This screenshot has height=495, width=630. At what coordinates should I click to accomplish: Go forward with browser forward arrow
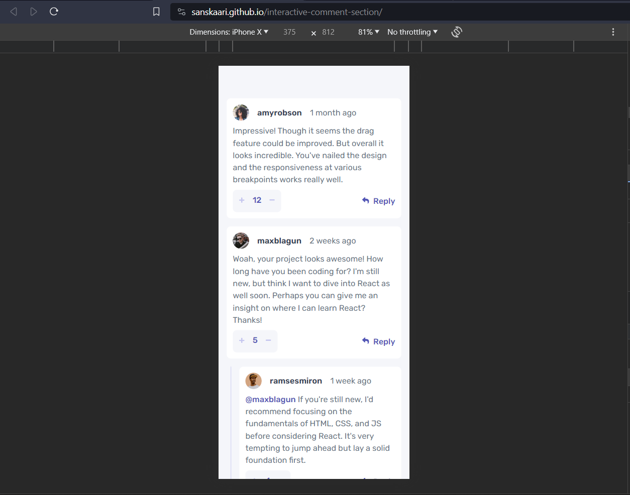tap(34, 12)
